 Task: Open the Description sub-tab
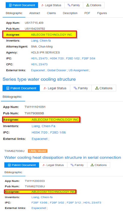coord(70,13)
